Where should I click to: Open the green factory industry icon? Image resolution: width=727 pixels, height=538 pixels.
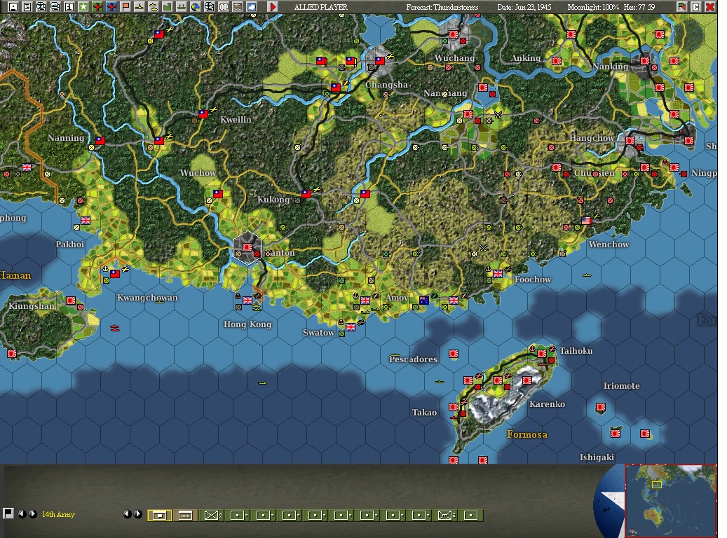point(167,6)
